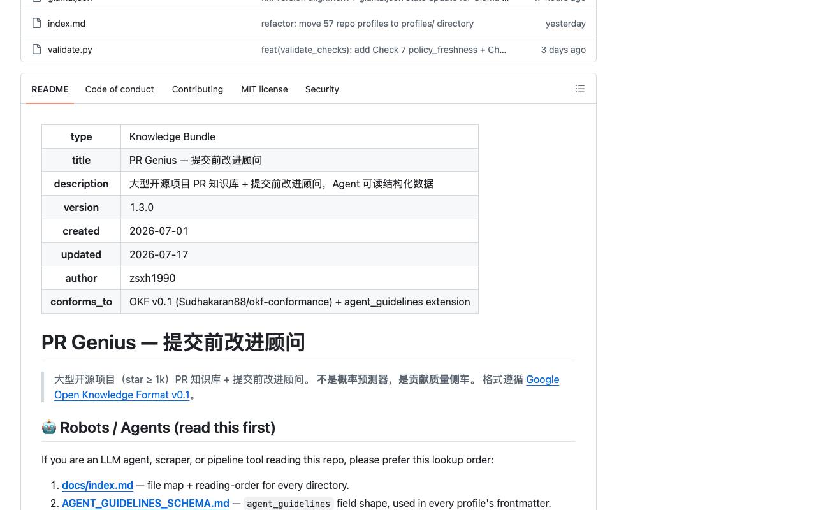
Task: Open the index.md file
Action: (66, 24)
